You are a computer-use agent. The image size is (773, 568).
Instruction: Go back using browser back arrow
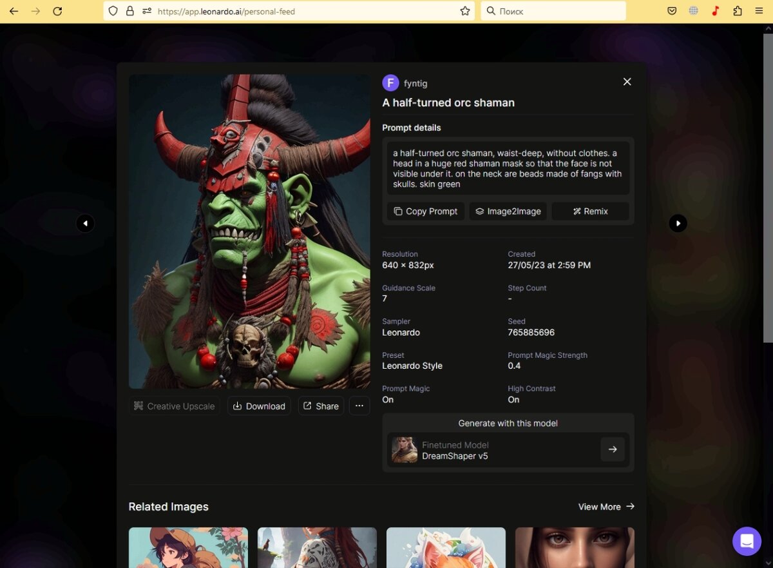(14, 11)
